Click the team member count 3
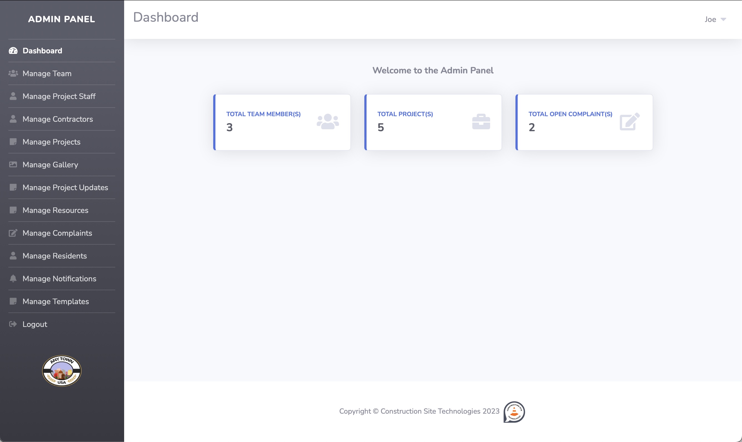Image resolution: width=742 pixels, height=442 pixels. point(229,127)
